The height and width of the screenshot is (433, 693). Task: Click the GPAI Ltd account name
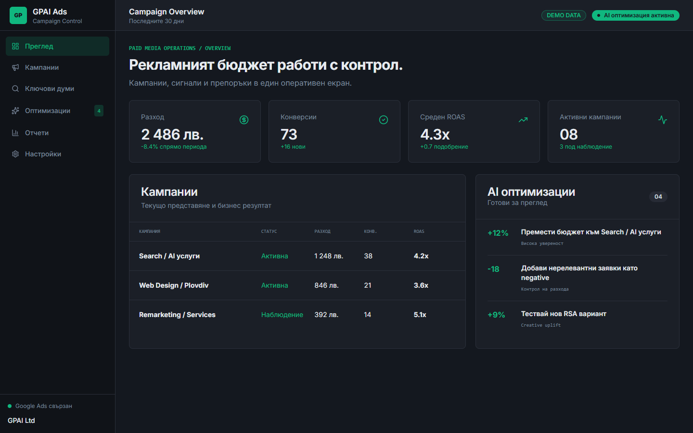[x=21, y=420]
